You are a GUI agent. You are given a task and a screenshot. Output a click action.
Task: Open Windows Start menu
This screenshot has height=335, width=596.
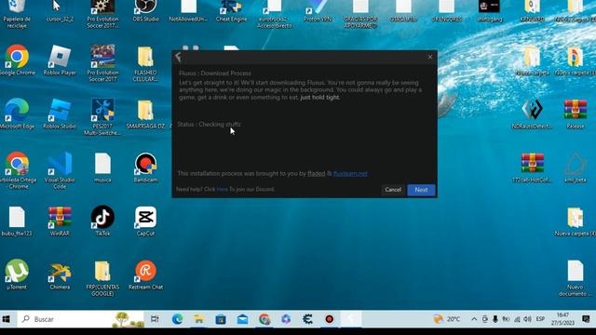point(7,319)
